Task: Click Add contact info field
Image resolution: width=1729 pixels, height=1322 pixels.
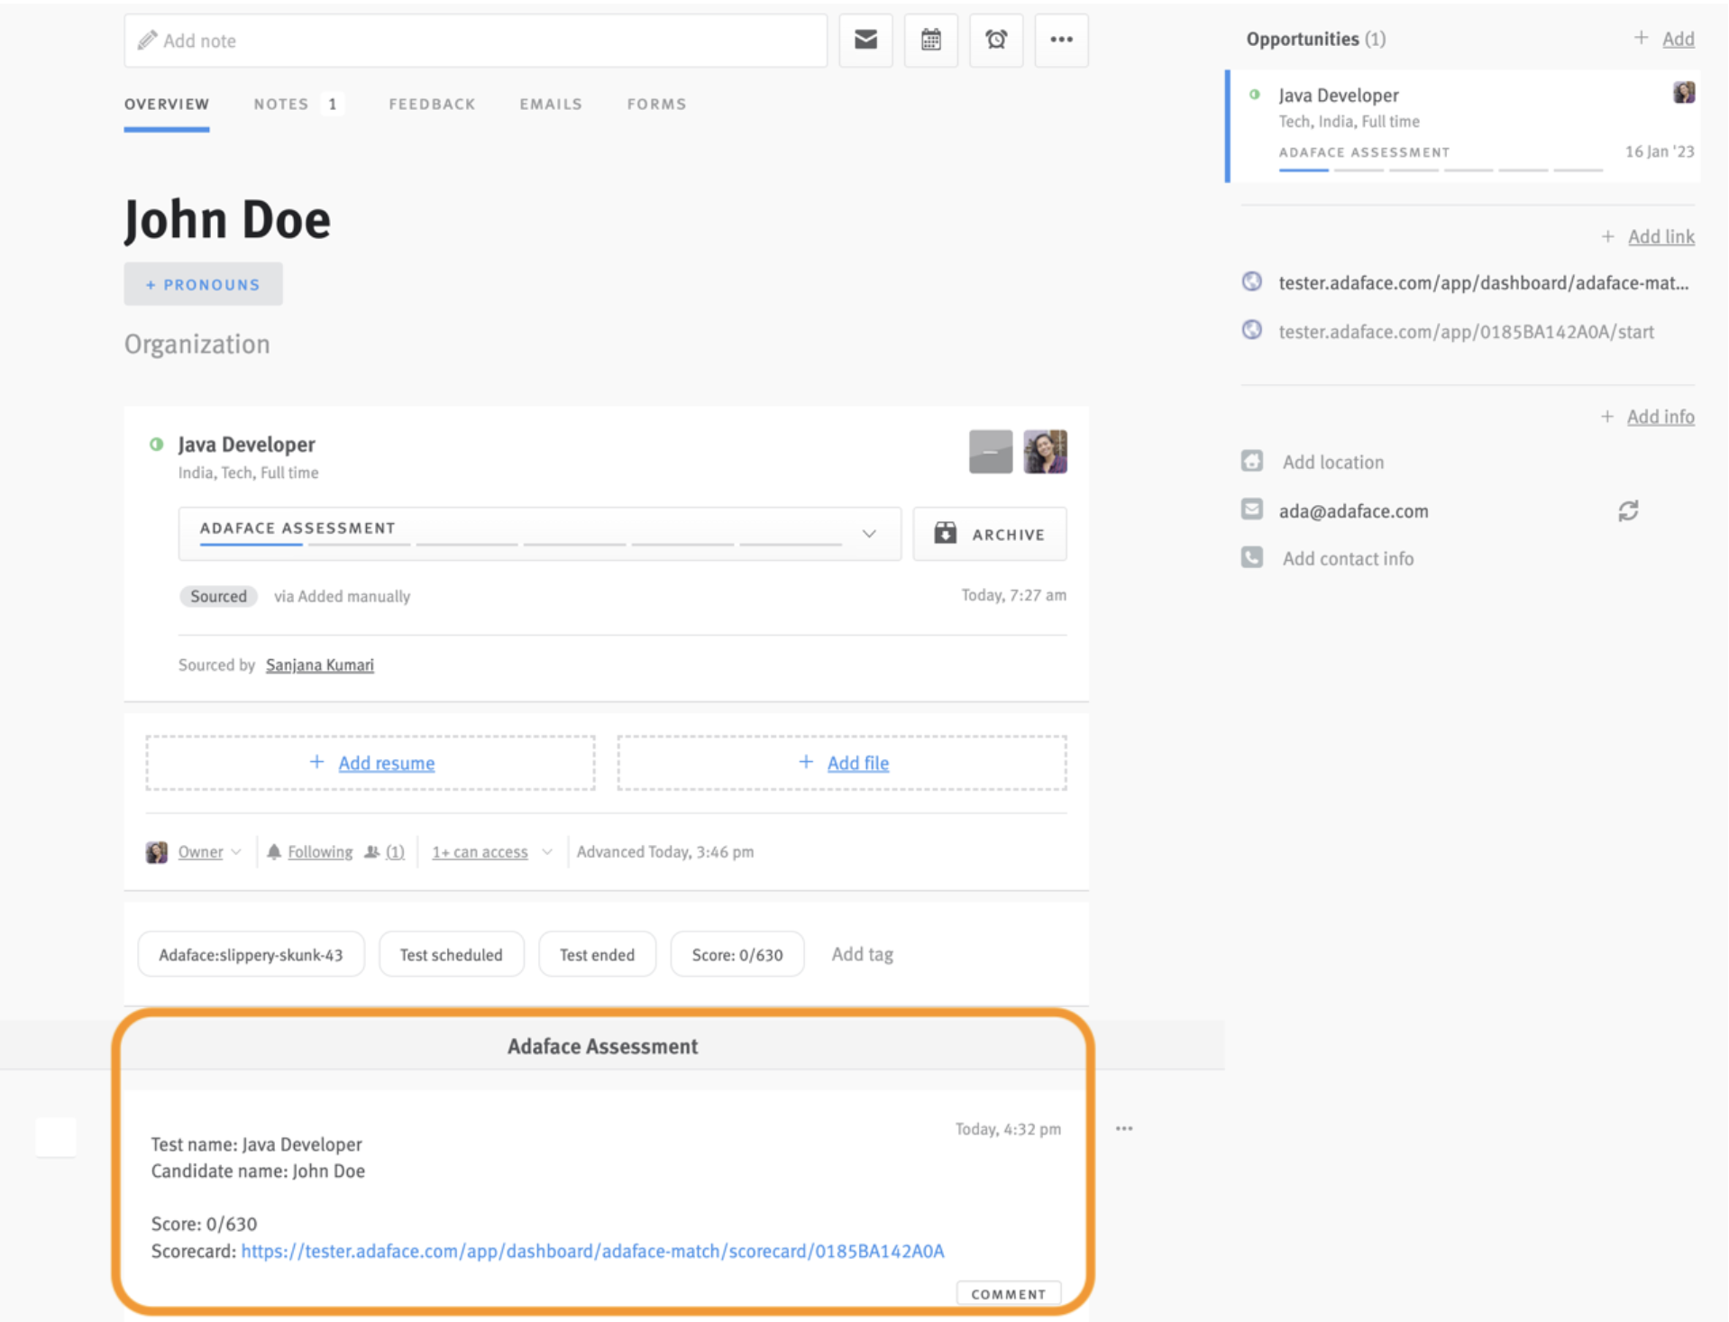Action: click(x=1348, y=558)
